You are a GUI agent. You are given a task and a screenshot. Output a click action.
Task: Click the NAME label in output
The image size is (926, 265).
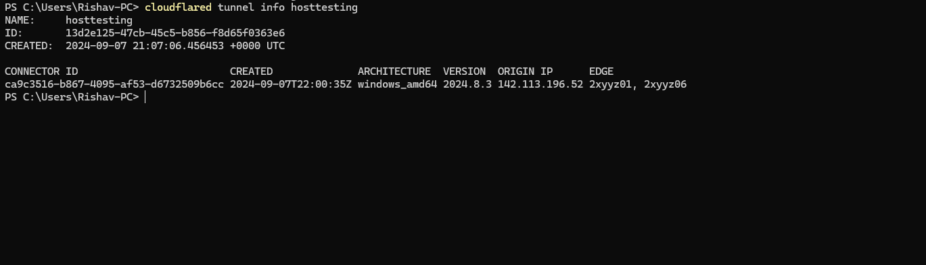point(19,20)
